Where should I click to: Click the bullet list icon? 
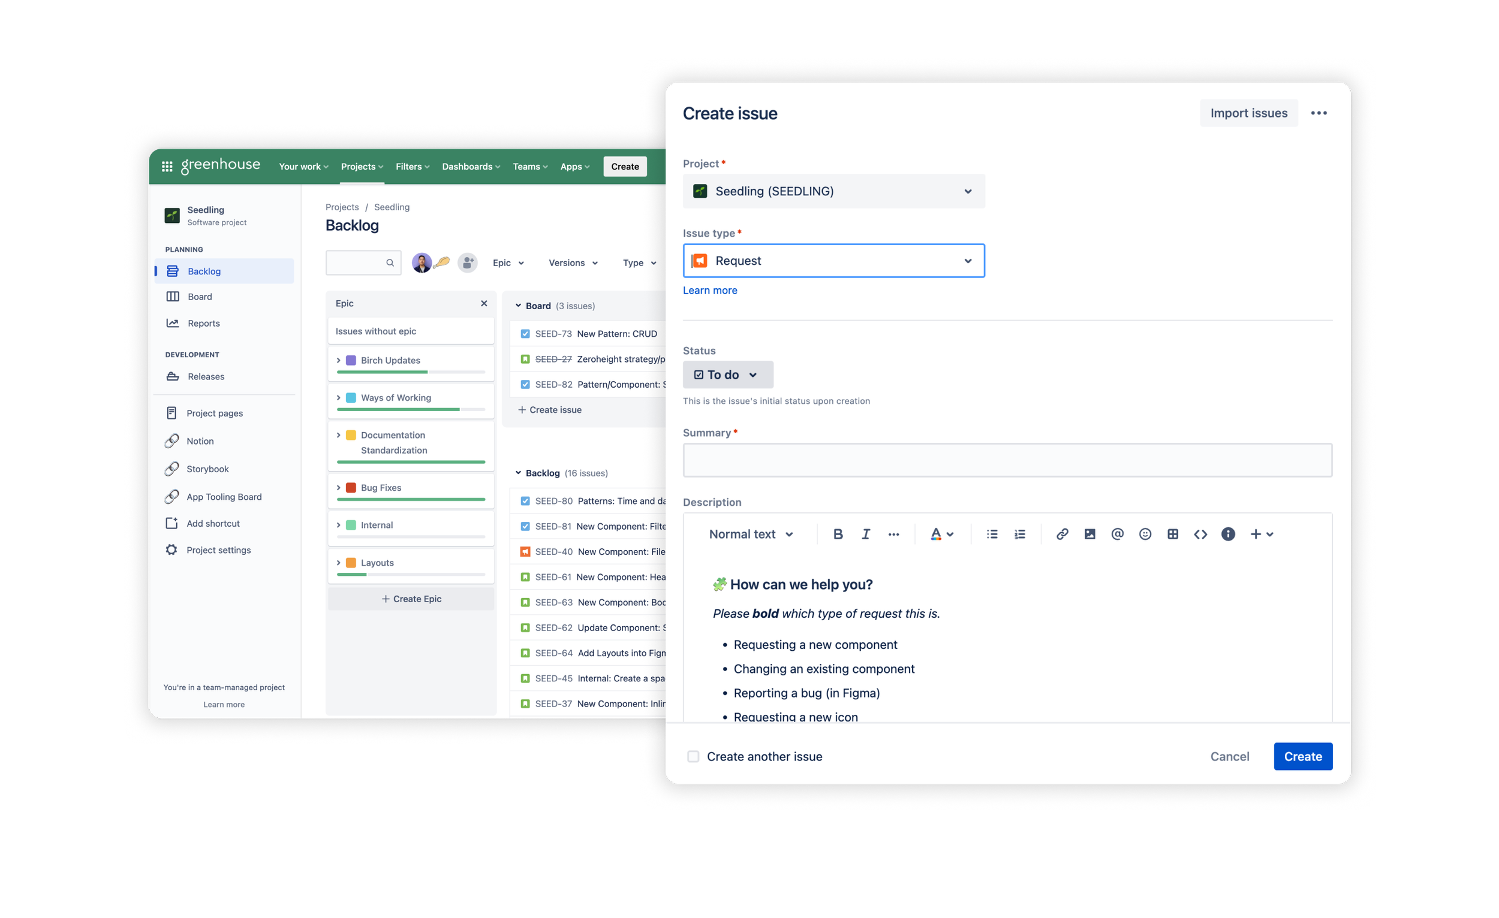(992, 534)
